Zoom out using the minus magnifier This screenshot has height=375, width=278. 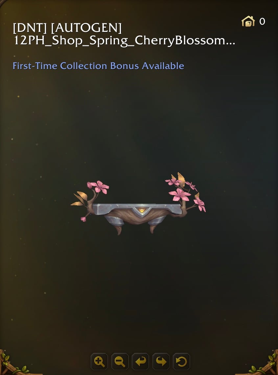point(120,361)
